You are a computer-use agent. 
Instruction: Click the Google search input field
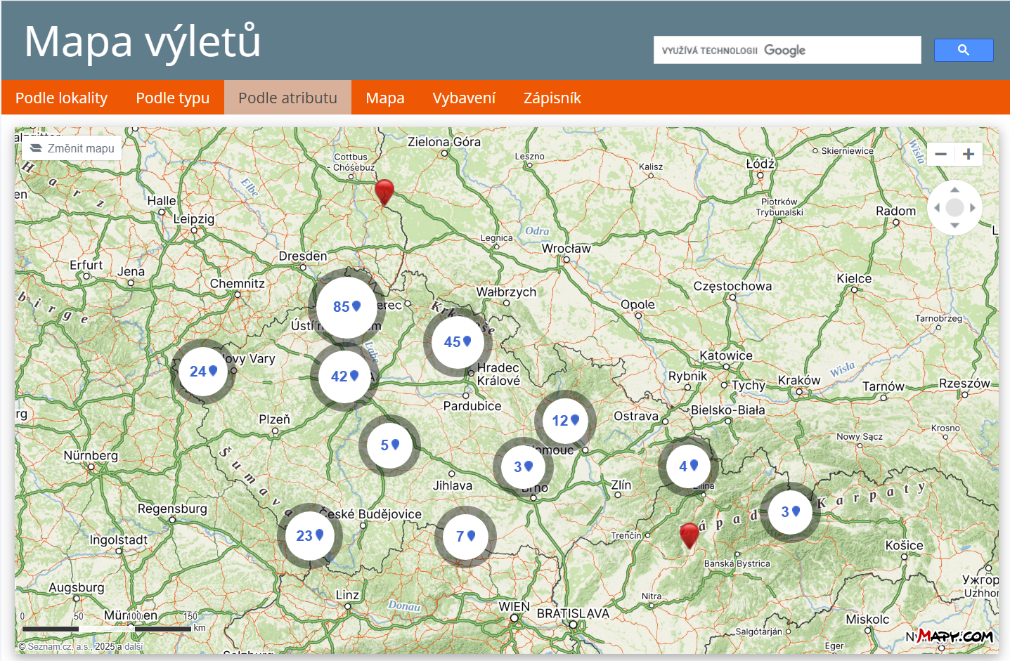click(x=787, y=50)
